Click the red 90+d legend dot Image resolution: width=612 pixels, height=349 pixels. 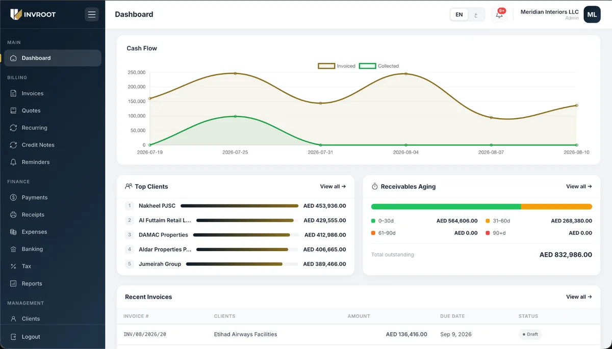tap(488, 233)
